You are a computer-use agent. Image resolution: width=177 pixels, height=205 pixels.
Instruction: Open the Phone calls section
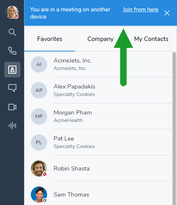12,51
